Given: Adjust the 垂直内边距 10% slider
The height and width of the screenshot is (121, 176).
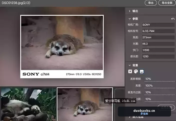Looking at the screenshot, I should [x=160, y=93].
